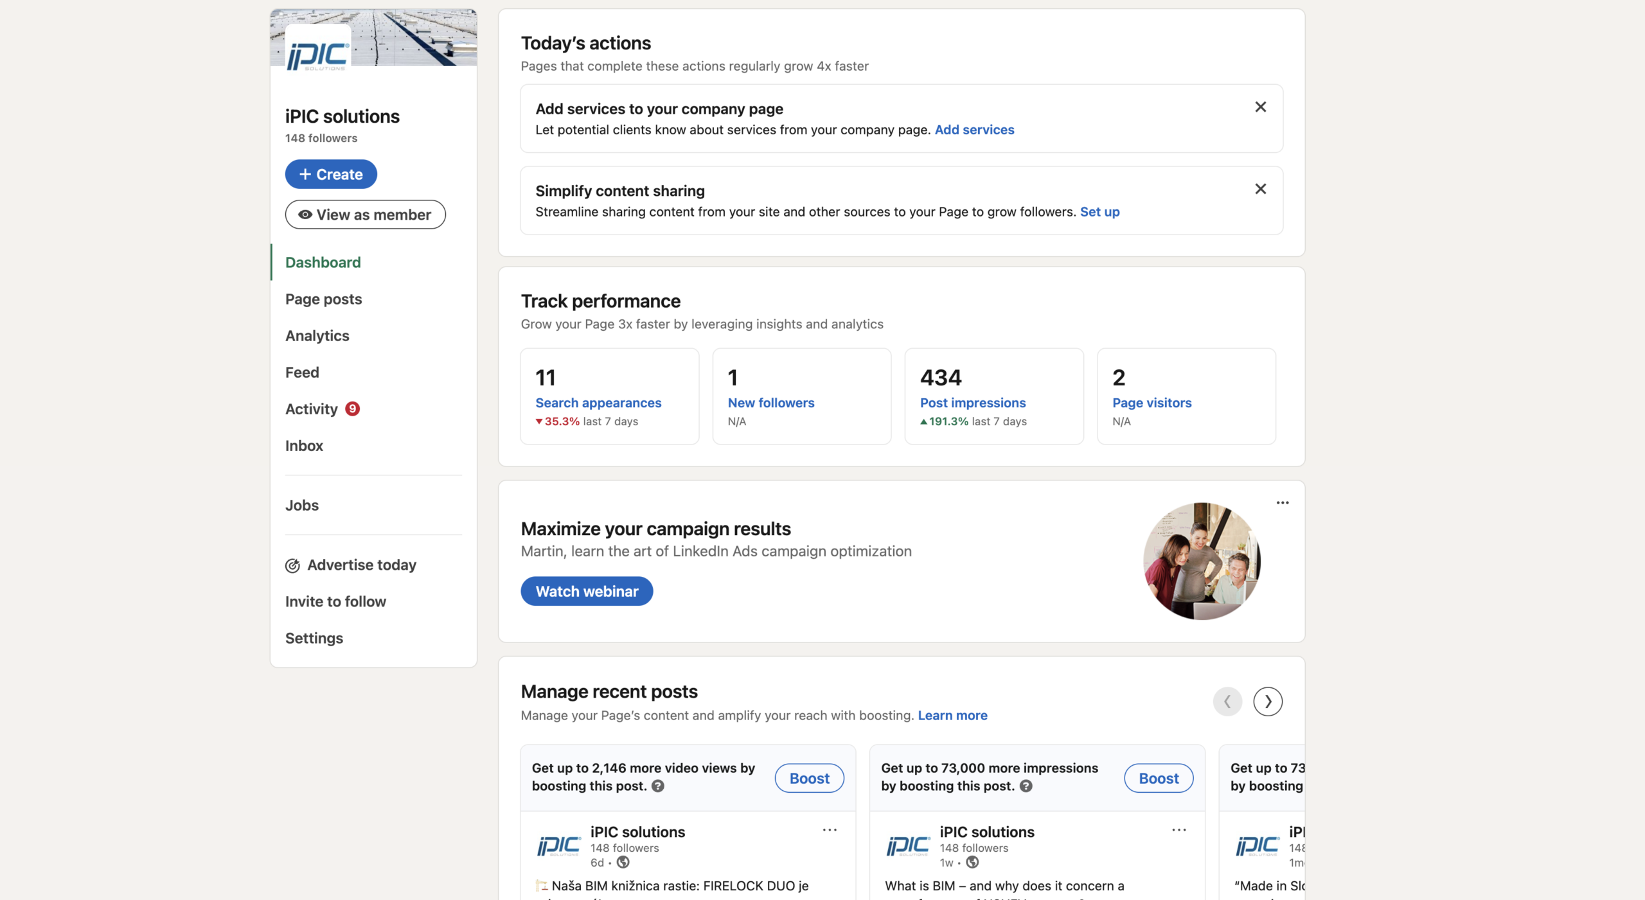
Task: Show next recent posts with right arrow
Action: point(1268,701)
